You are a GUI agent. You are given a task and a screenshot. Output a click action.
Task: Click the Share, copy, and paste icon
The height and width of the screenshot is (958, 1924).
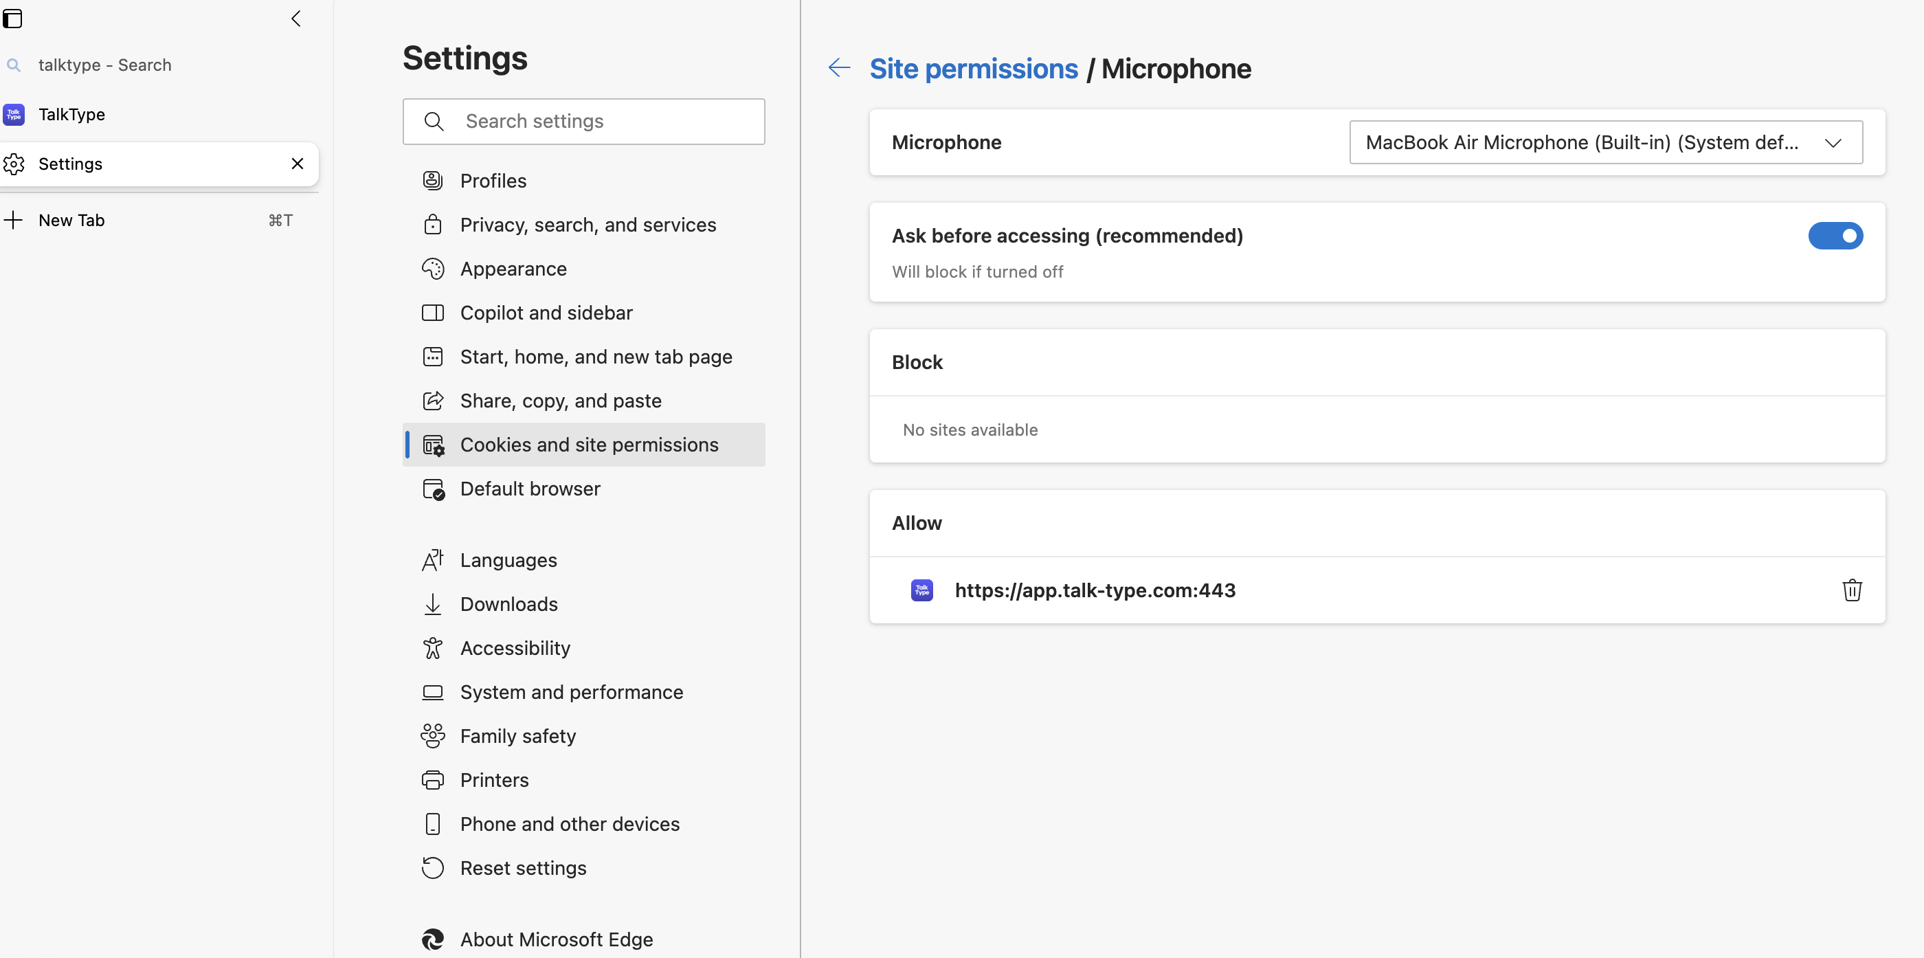[x=433, y=401]
